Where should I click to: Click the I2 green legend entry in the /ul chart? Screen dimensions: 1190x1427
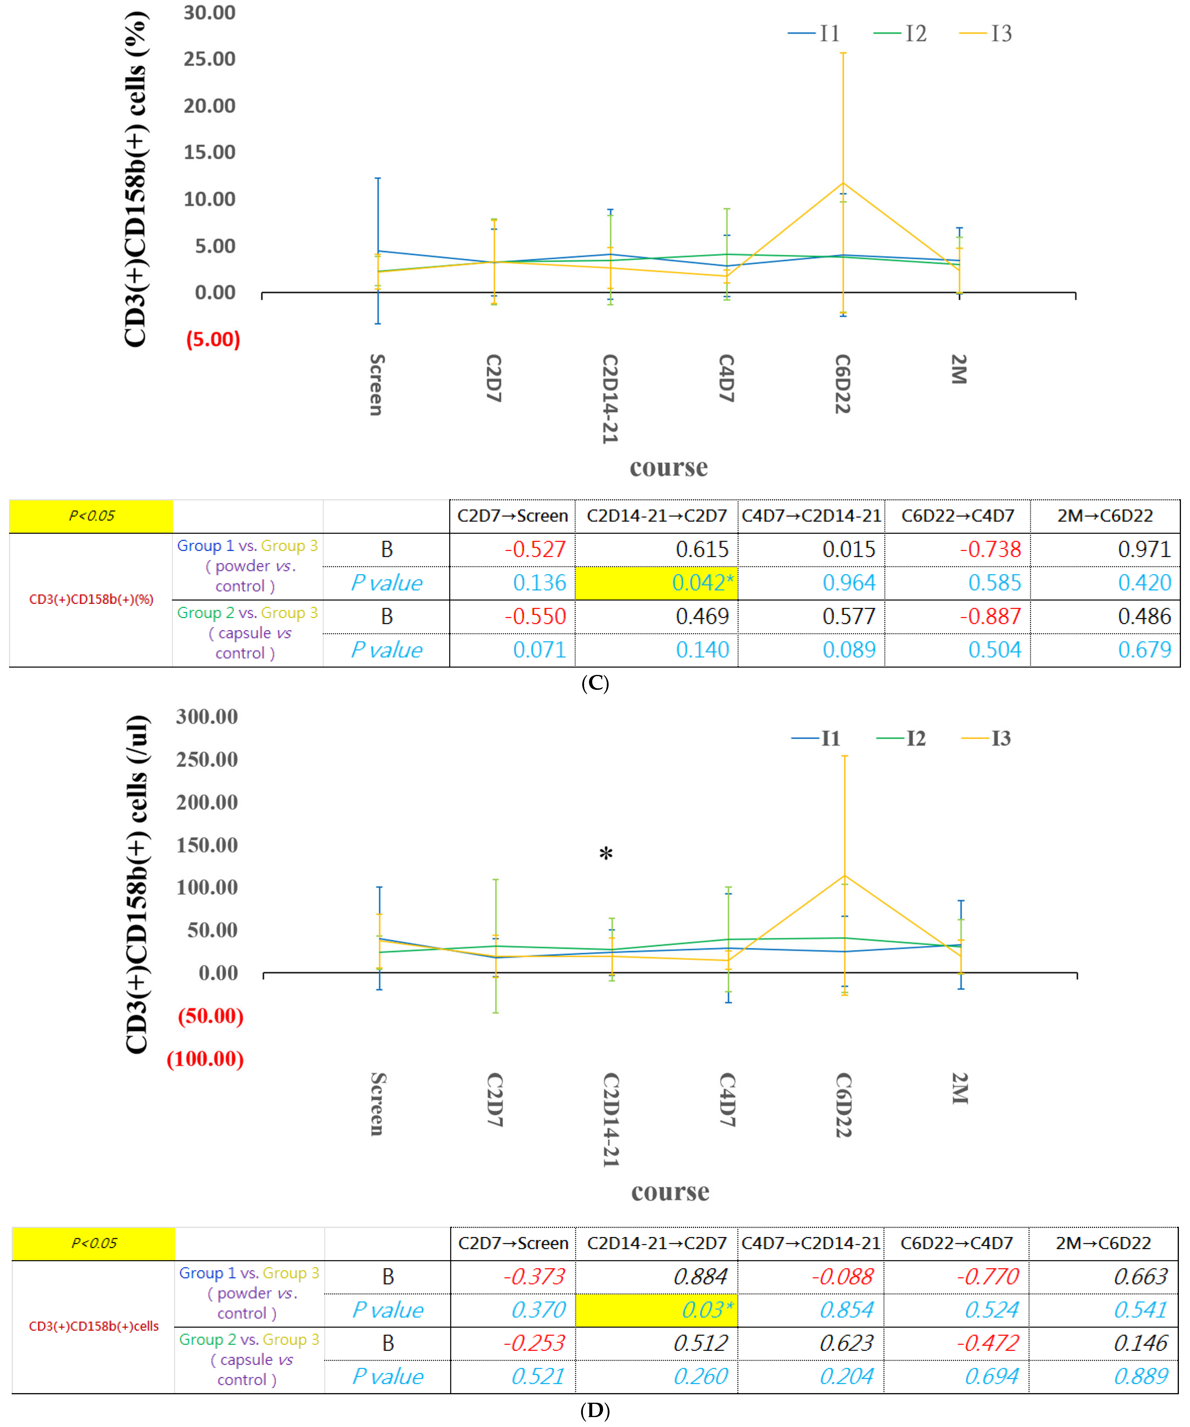pyautogui.click(x=901, y=738)
